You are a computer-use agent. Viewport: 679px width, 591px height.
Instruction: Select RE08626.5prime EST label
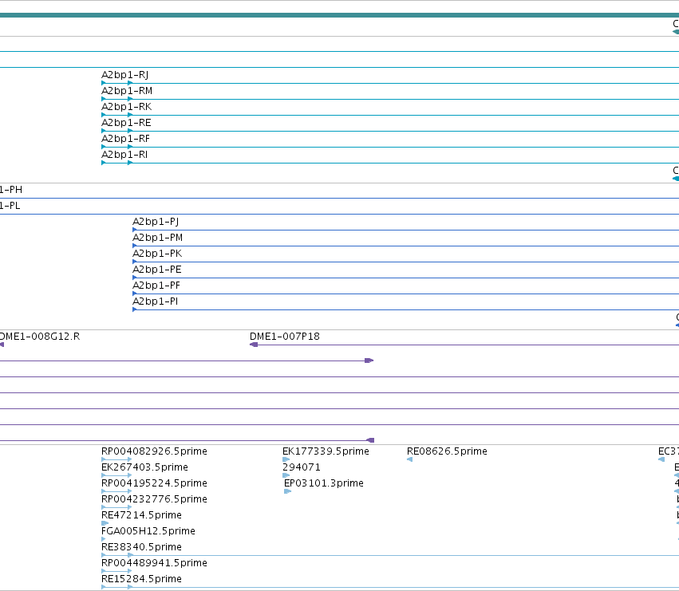tap(447, 451)
